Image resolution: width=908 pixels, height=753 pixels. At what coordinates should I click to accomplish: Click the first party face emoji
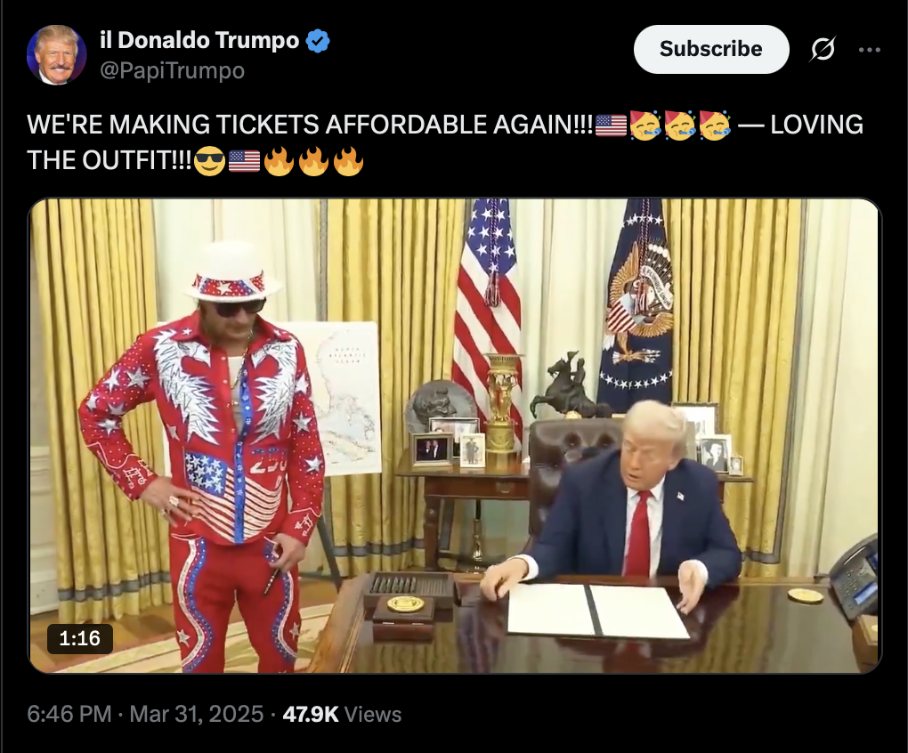(x=645, y=125)
